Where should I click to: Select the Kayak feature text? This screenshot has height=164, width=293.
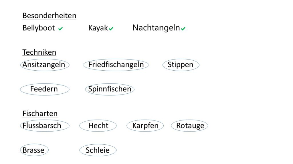point(98,28)
